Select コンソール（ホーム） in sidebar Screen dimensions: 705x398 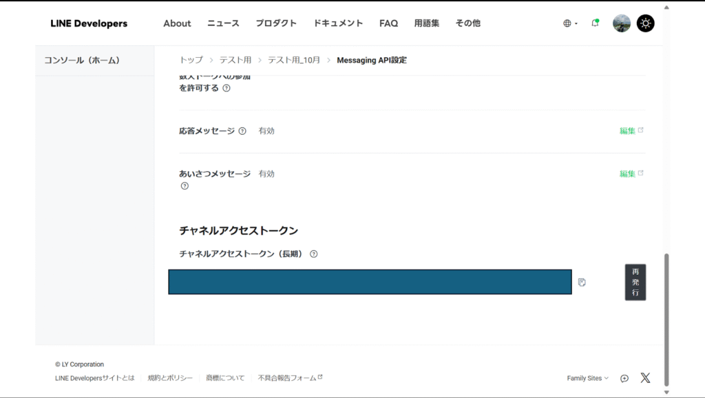coord(82,60)
